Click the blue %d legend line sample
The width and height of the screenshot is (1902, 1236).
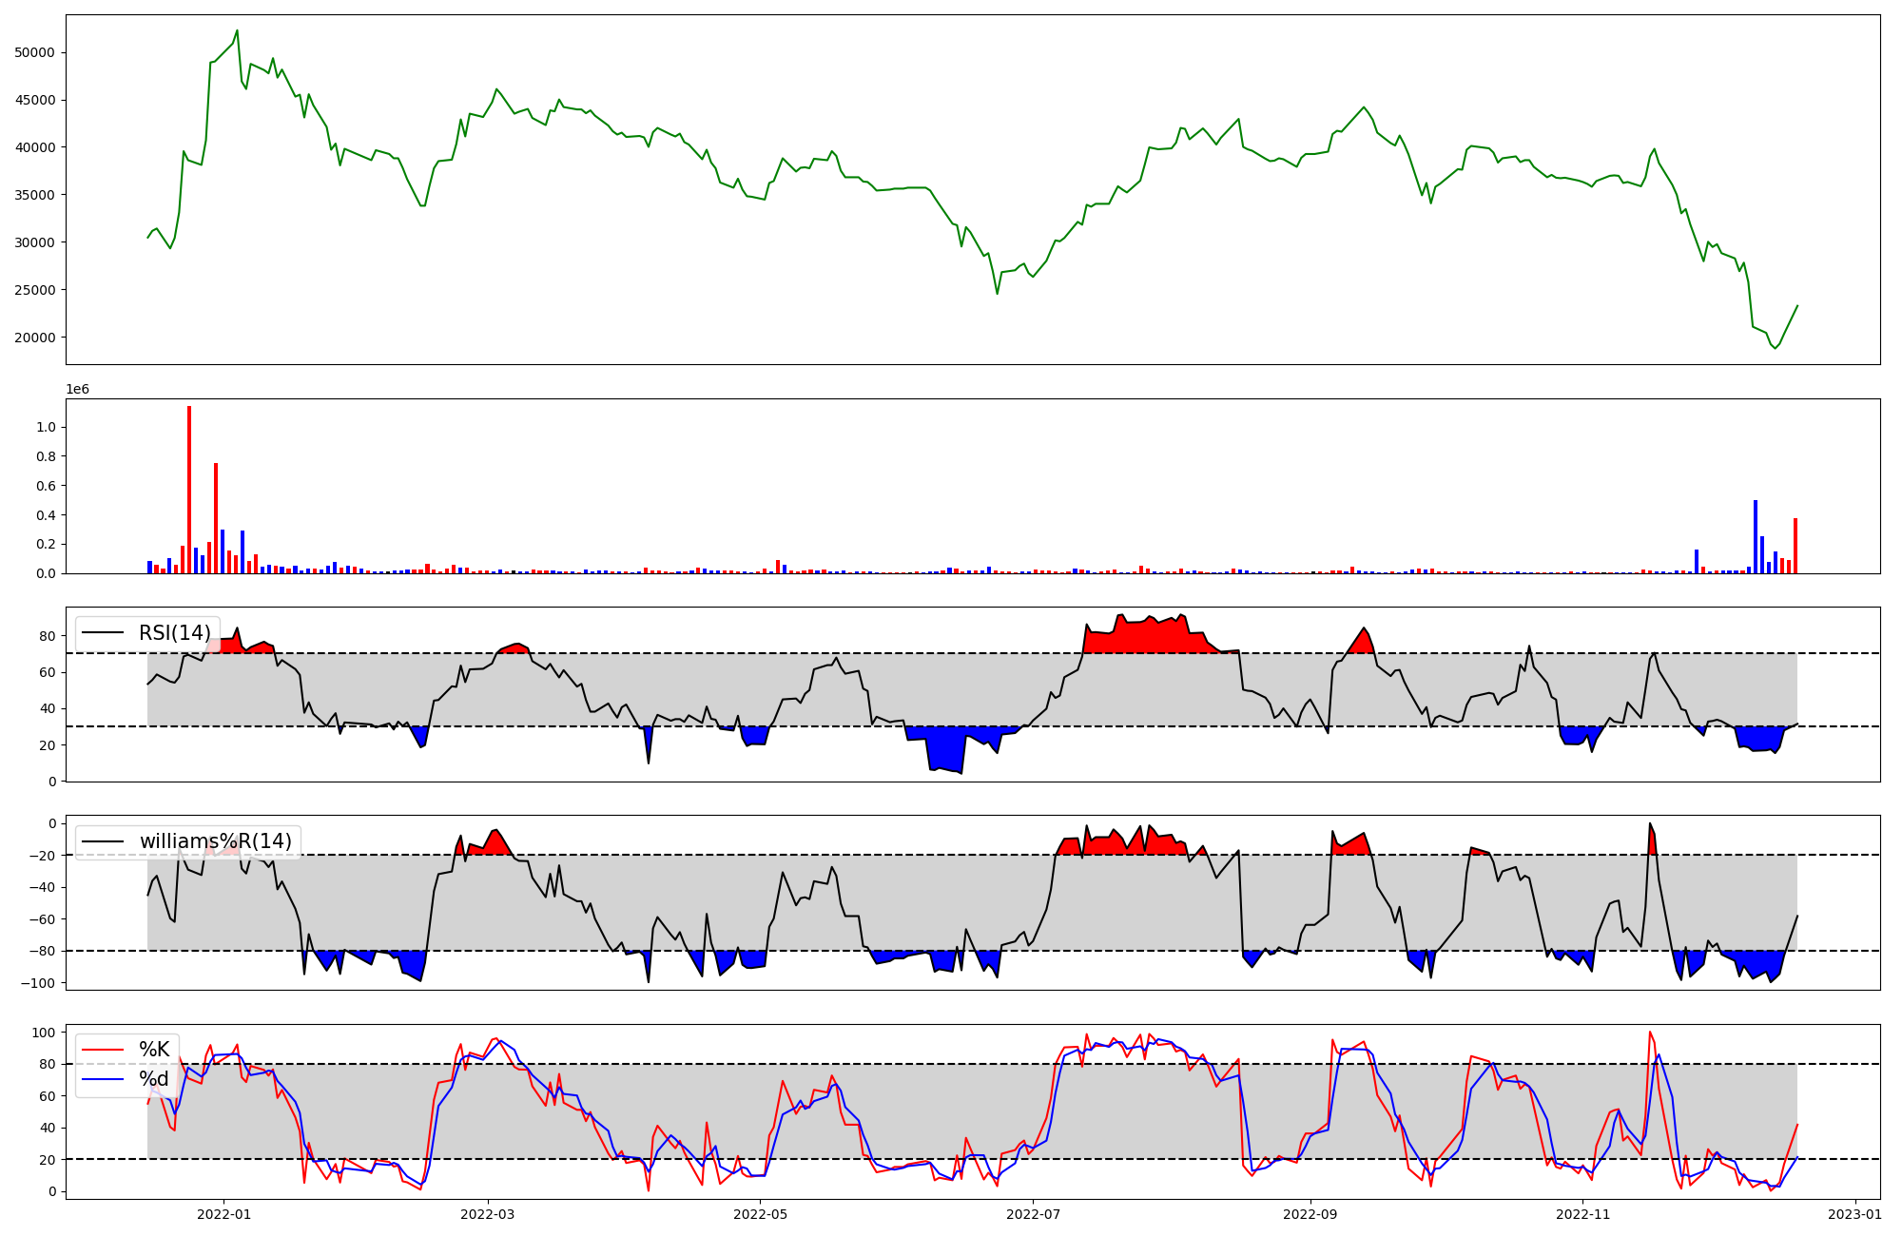coord(104,1079)
